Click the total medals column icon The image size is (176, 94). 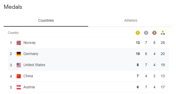tap(163, 33)
